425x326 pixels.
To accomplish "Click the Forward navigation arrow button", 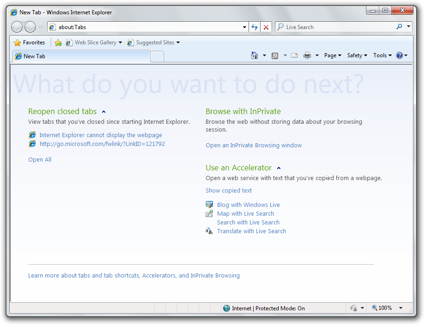I will point(30,27).
